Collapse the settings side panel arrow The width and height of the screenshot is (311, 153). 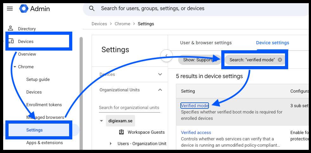tap(166, 56)
